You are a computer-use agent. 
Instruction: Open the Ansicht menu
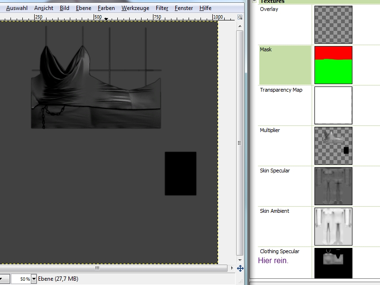tap(44, 8)
